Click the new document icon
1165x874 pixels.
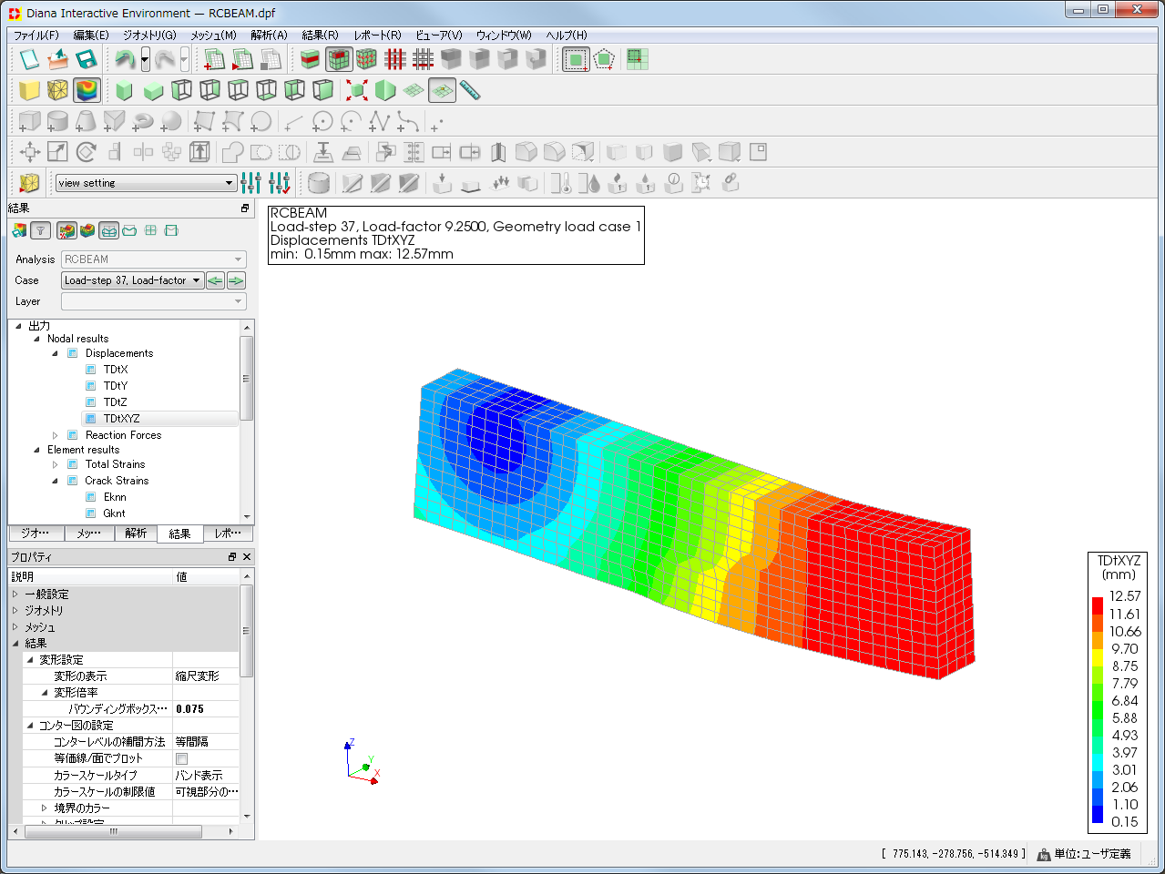pos(29,60)
